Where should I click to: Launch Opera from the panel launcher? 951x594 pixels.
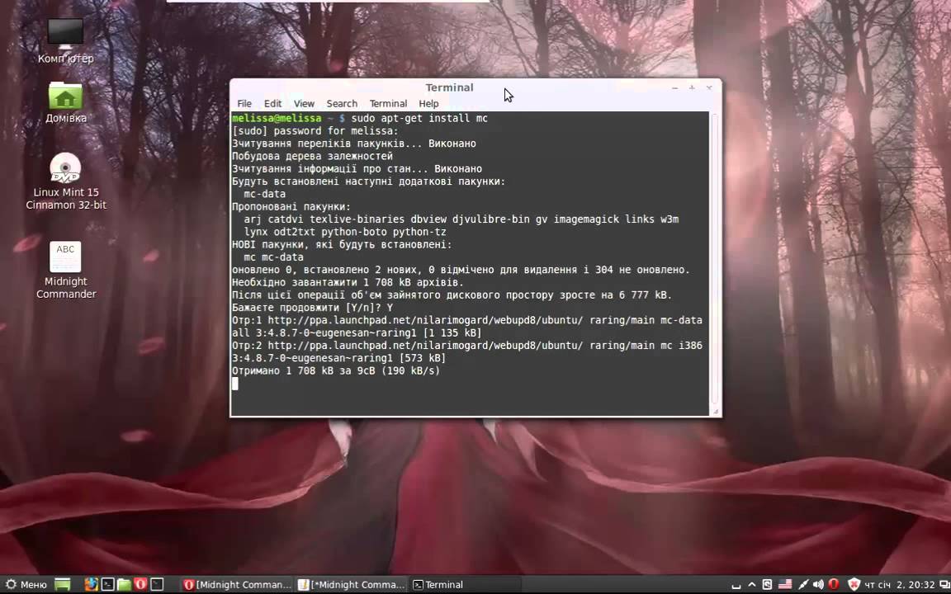[140, 585]
